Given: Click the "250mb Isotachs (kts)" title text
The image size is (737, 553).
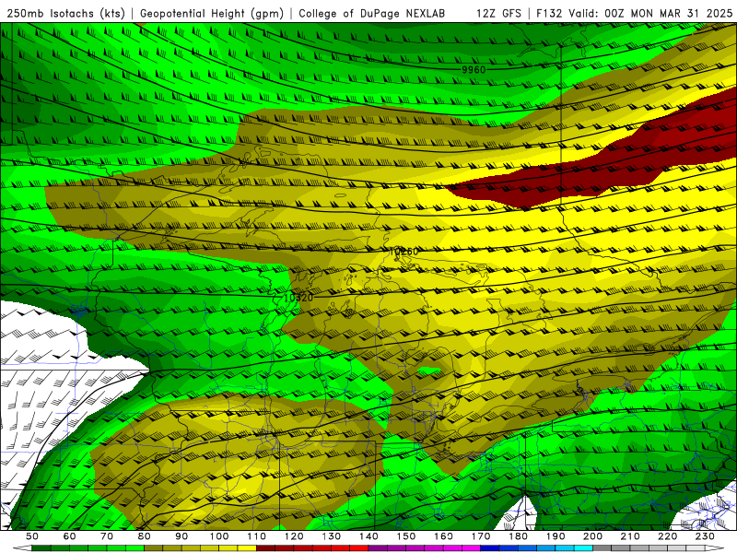Looking at the screenshot, I should [x=65, y=14].
